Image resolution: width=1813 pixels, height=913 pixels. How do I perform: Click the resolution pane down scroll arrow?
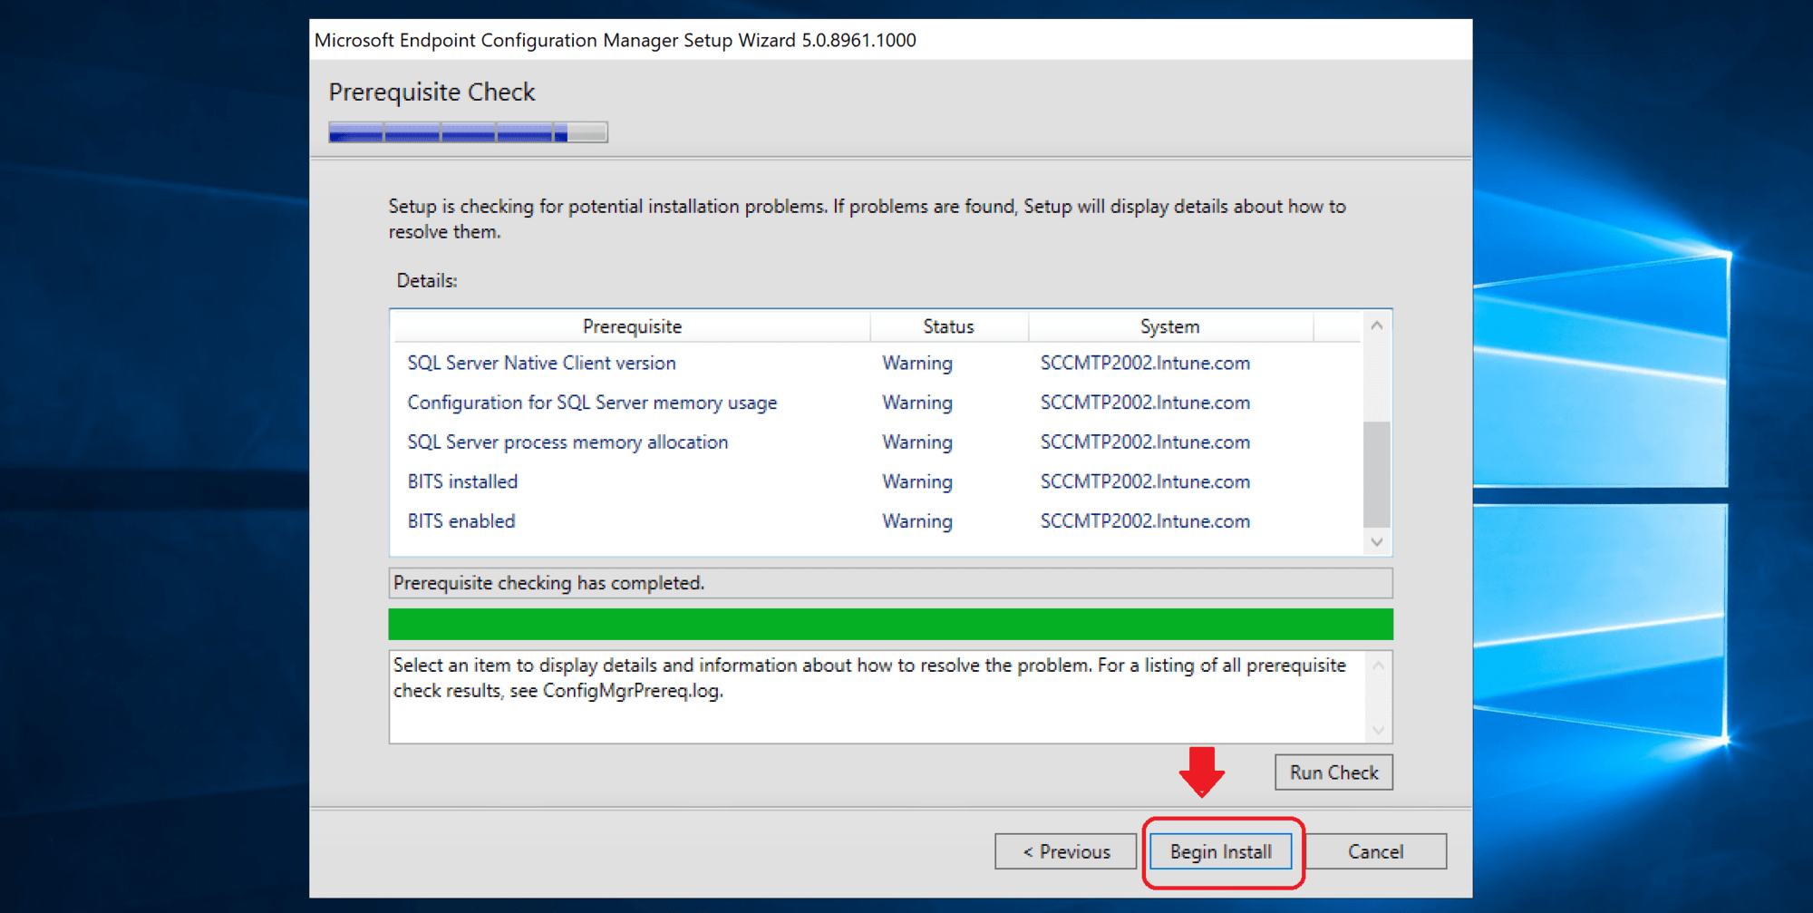pyautogui.click(x=1377, y=730)
